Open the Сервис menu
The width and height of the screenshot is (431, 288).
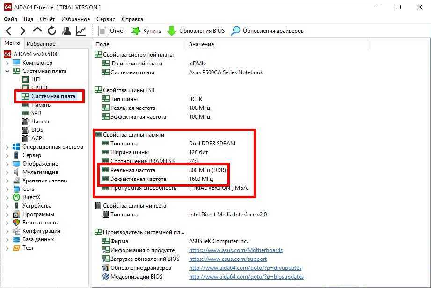tap(106, 19)
